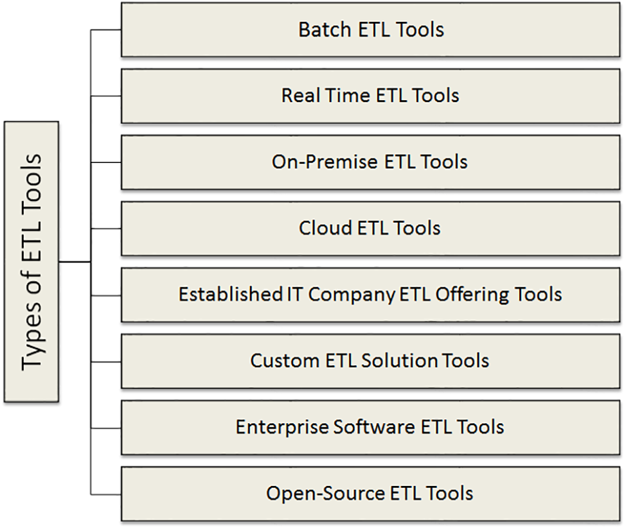The width and height of the screenshot is (626, 529).
Task: Click the branch line entering Real Time ETL Tools
Action: pos(106,96)
